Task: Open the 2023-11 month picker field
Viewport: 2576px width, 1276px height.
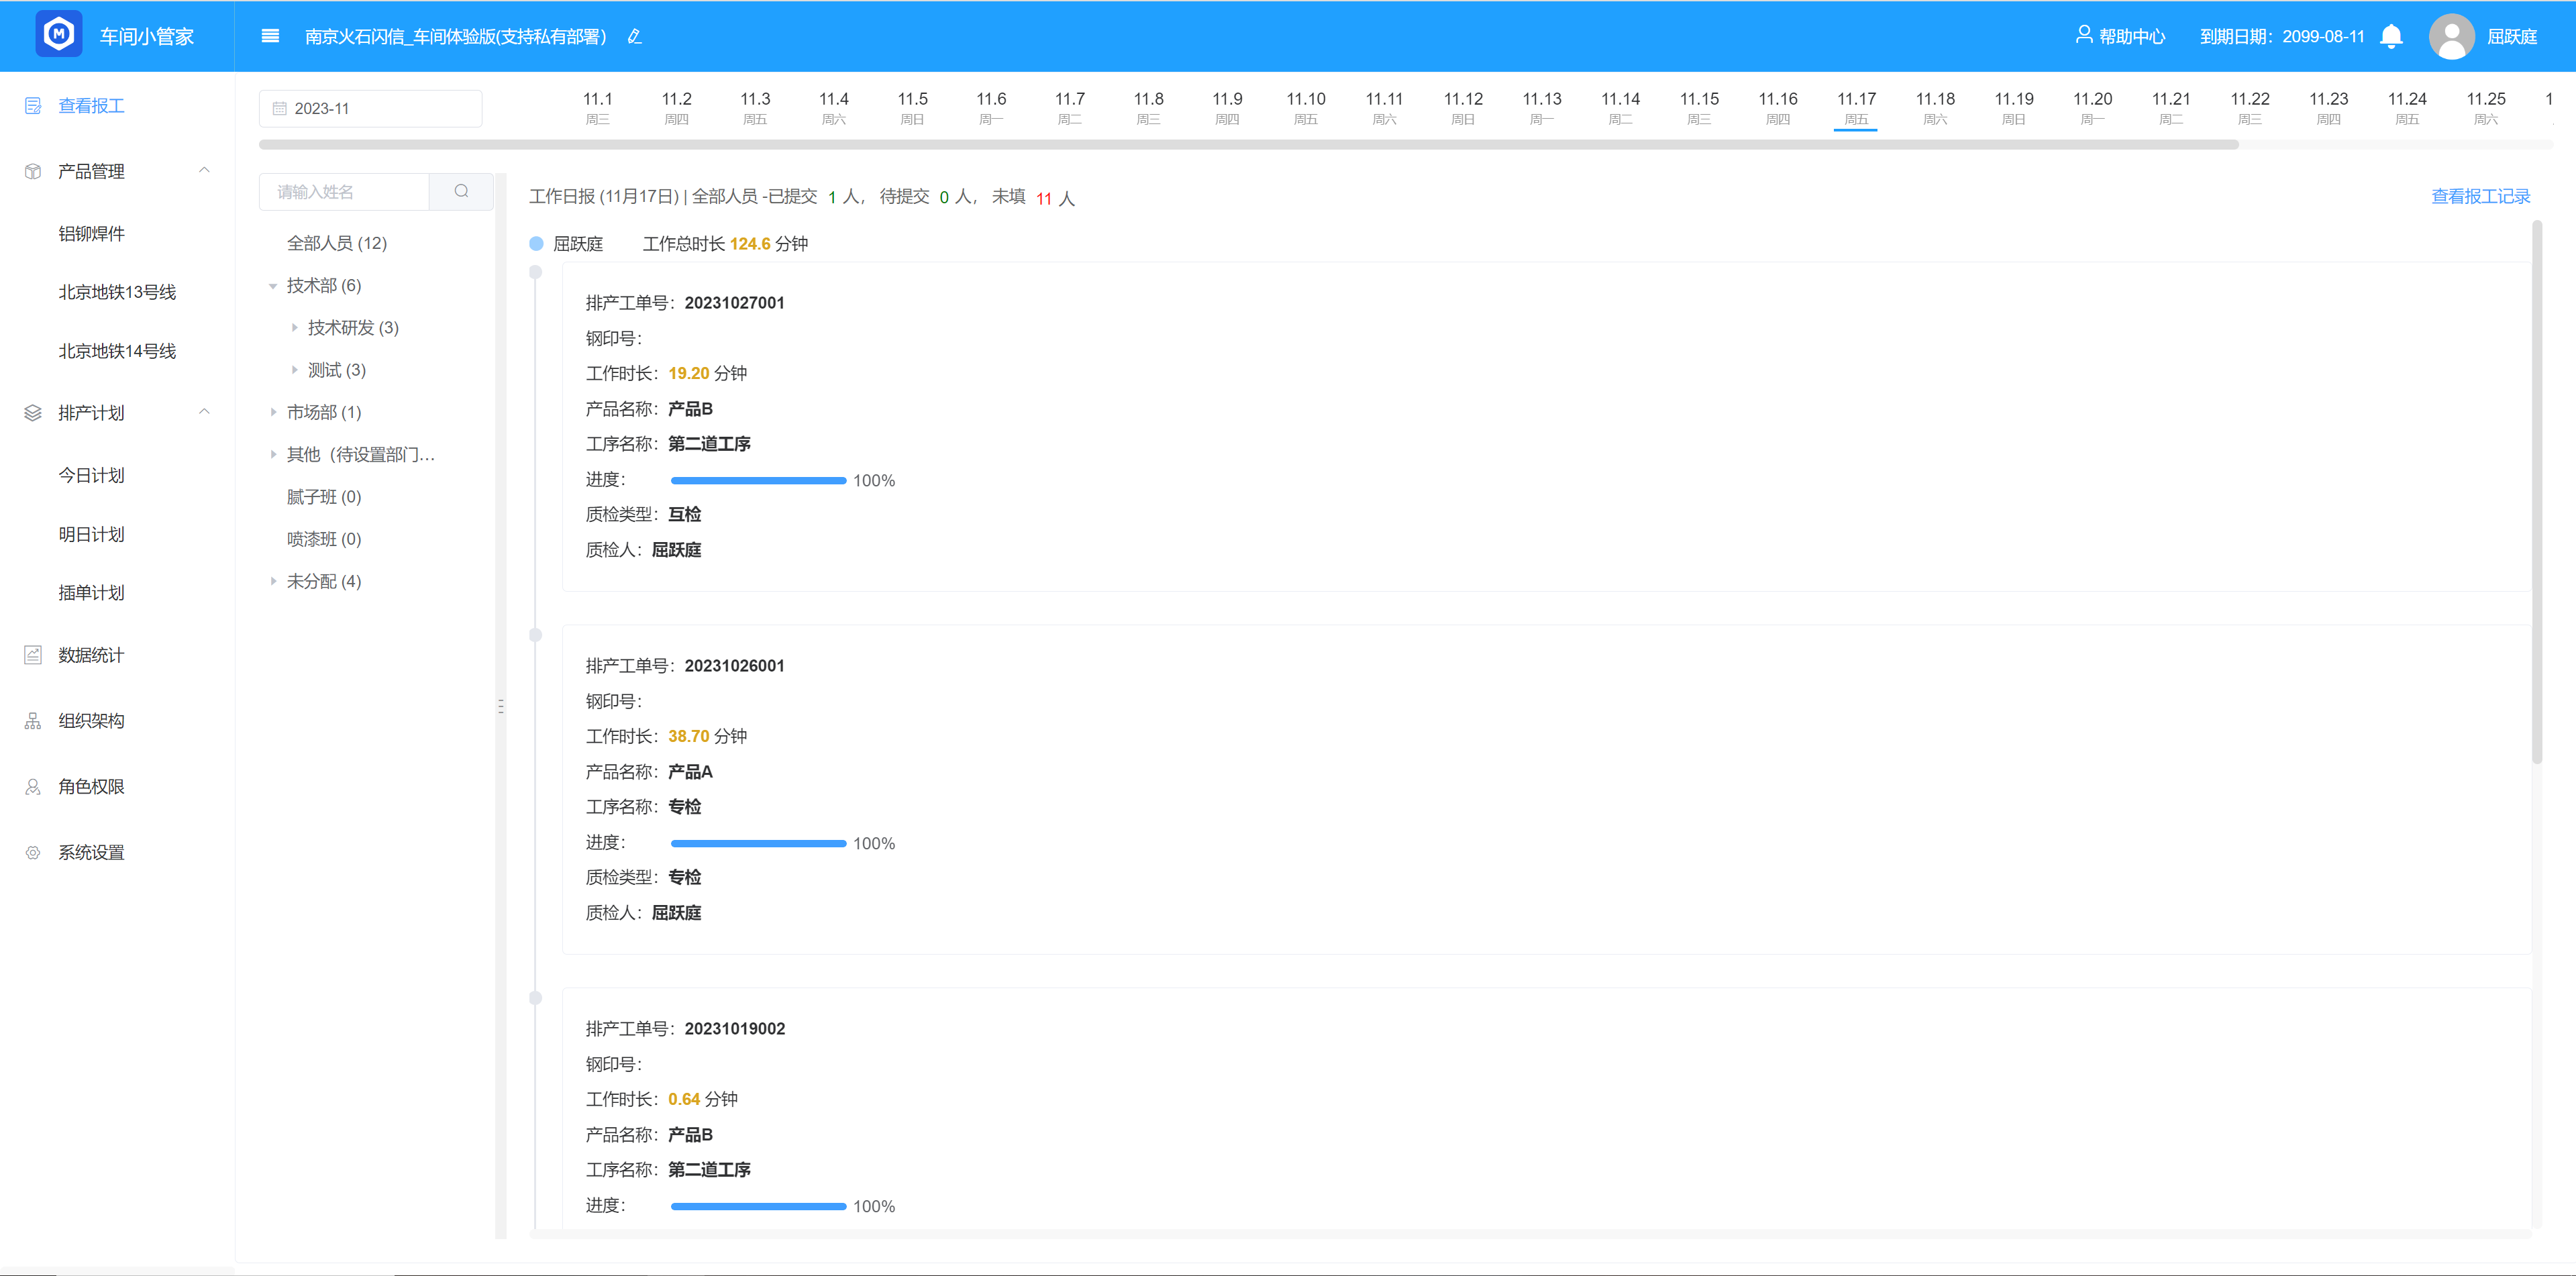Action: [x=370, y=109]
